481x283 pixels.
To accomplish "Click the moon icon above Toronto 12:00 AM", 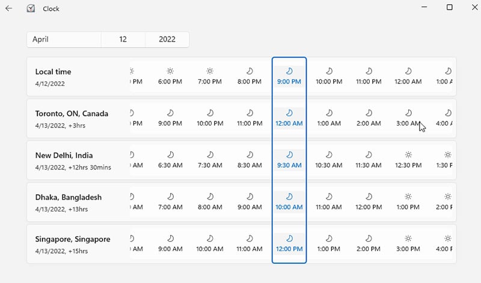I will 289,112.
